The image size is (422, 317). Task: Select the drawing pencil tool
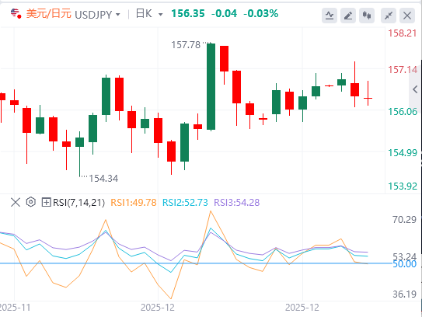348,16
